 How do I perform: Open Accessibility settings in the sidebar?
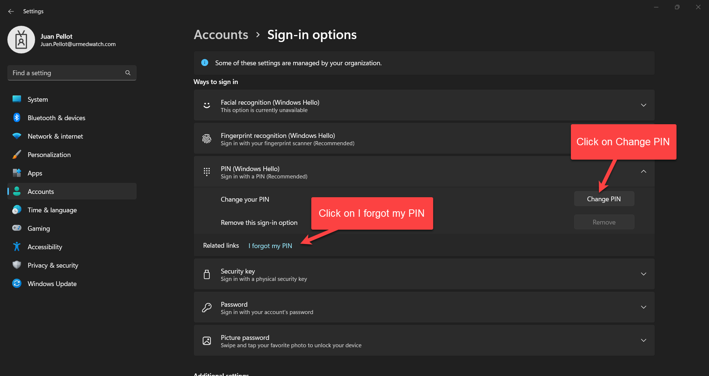coord(45,247)
